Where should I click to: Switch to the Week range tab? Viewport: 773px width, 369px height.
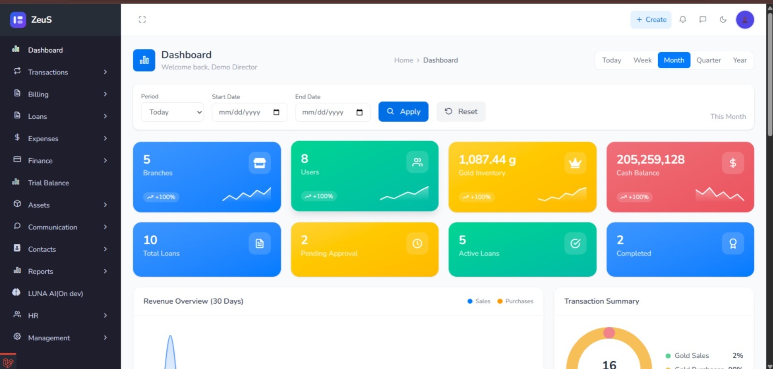(642, 60)
